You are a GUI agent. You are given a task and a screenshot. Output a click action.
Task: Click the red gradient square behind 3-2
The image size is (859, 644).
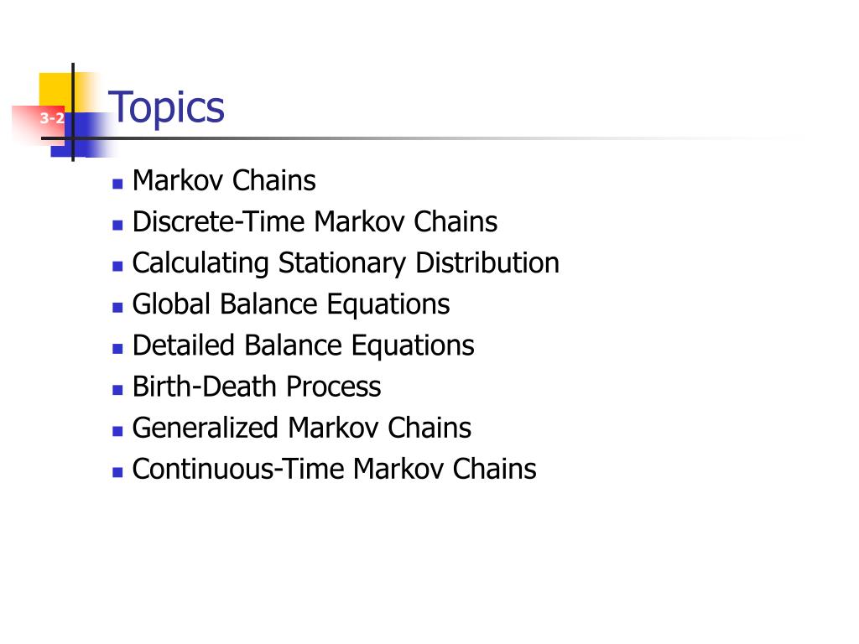click(x=37, y=126)
